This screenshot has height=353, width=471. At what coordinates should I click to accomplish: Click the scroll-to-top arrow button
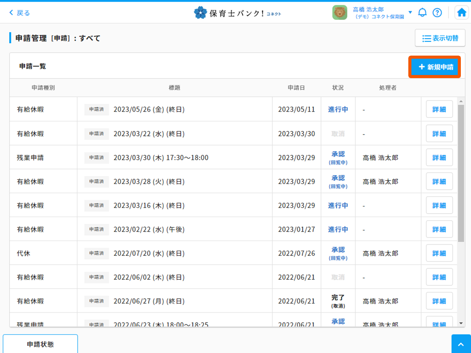click(x=461, y=344)
